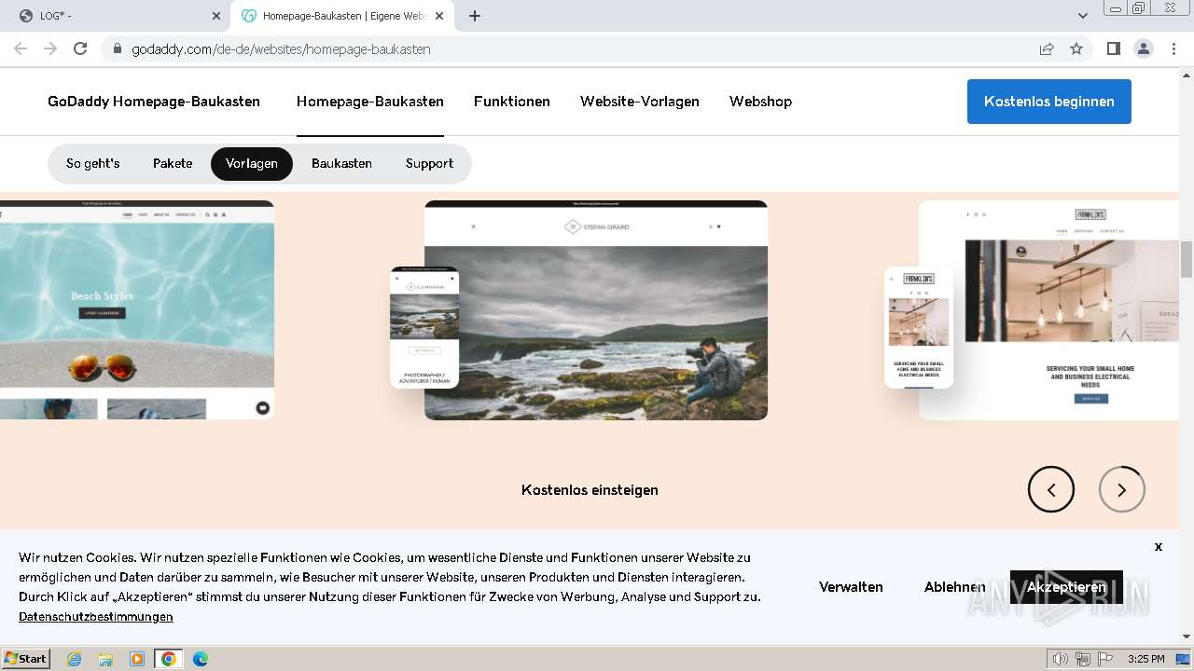Open Windows Start menu
Screen dimensions: 1194x671
(x=25, y=658)
